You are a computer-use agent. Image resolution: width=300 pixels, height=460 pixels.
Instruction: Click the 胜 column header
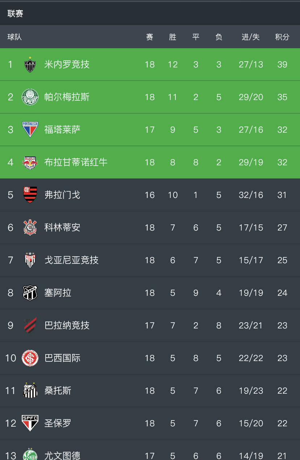coord(172,37)
